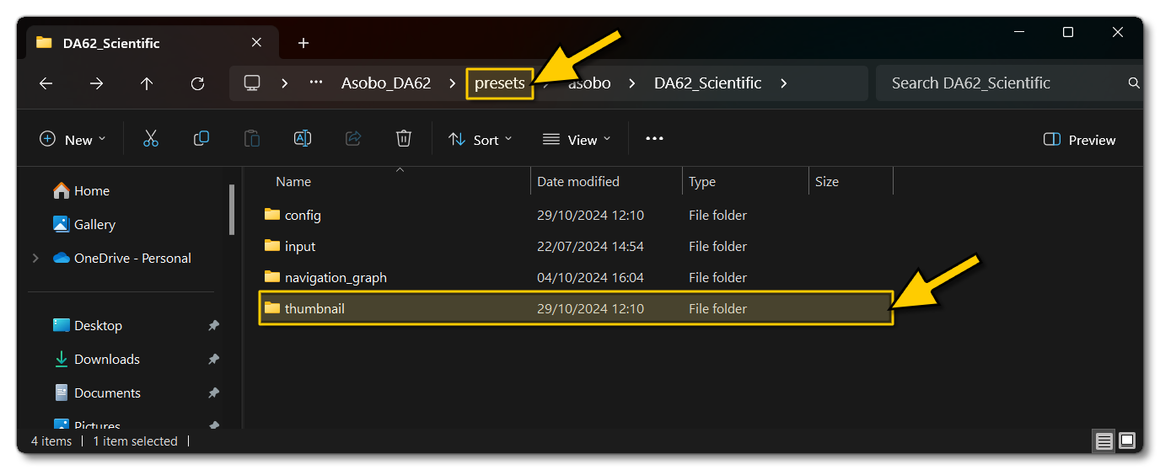Open the asobo breadcrumb segment

coord(589,83)
